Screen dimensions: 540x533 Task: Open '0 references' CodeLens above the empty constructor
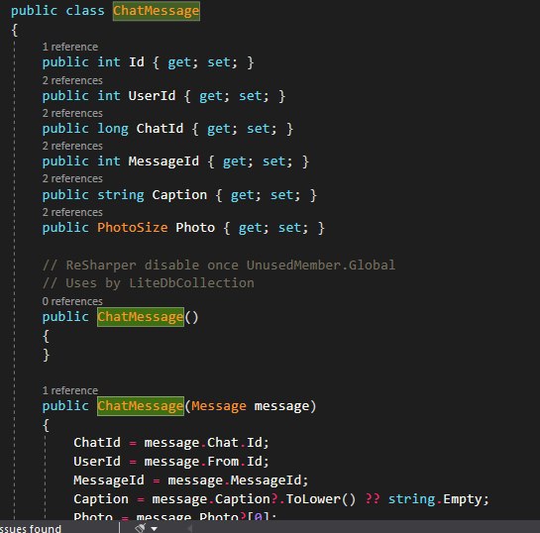click(x=72, y=301)
